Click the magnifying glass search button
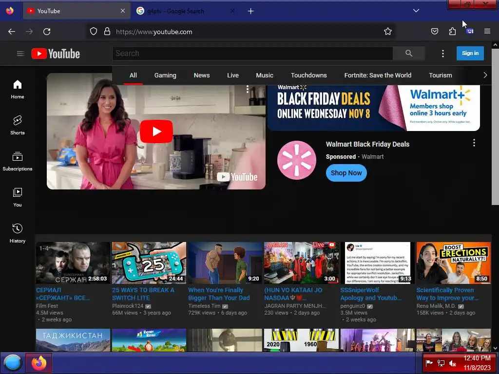The width and height of the screenshot is (499, 374). (409, 54)
